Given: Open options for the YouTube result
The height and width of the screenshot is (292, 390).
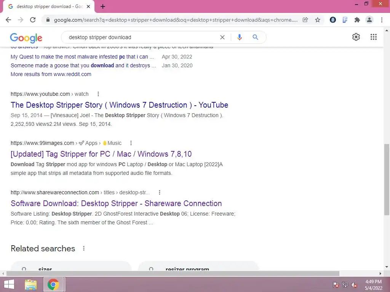Looking at the screenshot, I should pyautogui.click(x=98, y=94).
